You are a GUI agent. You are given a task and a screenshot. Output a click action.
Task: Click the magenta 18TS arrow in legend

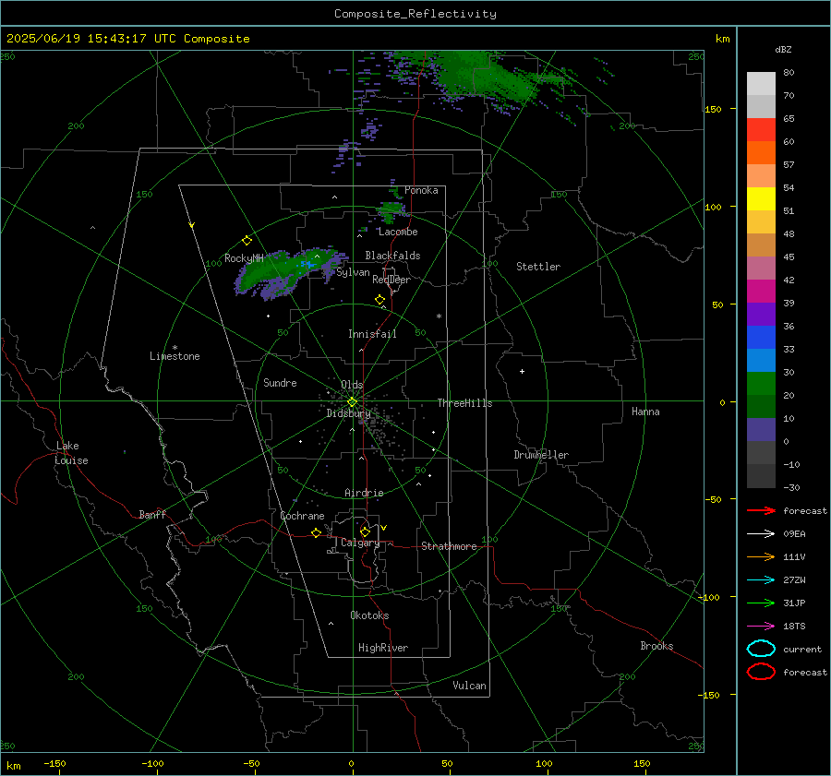click(x=761, y=627)
